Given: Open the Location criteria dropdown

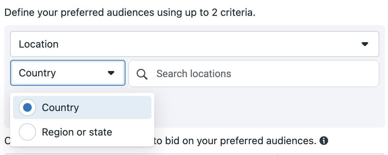Looking at the screenshot, I should point(194,44).
